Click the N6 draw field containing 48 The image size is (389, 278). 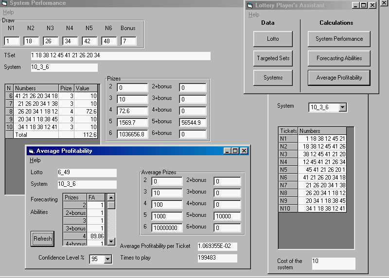click(109, 41)
